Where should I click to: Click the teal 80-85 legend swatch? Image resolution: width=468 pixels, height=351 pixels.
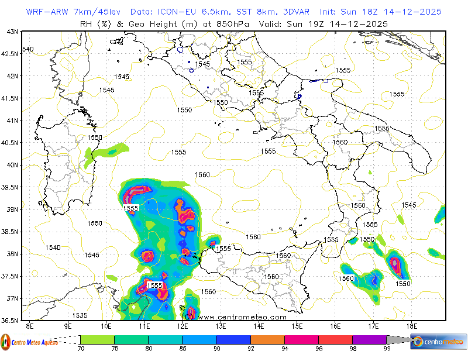[165, 339]
